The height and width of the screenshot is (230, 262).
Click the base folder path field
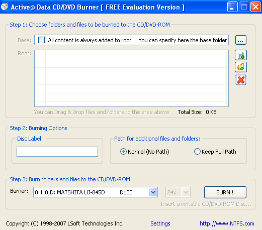[182, 40]
